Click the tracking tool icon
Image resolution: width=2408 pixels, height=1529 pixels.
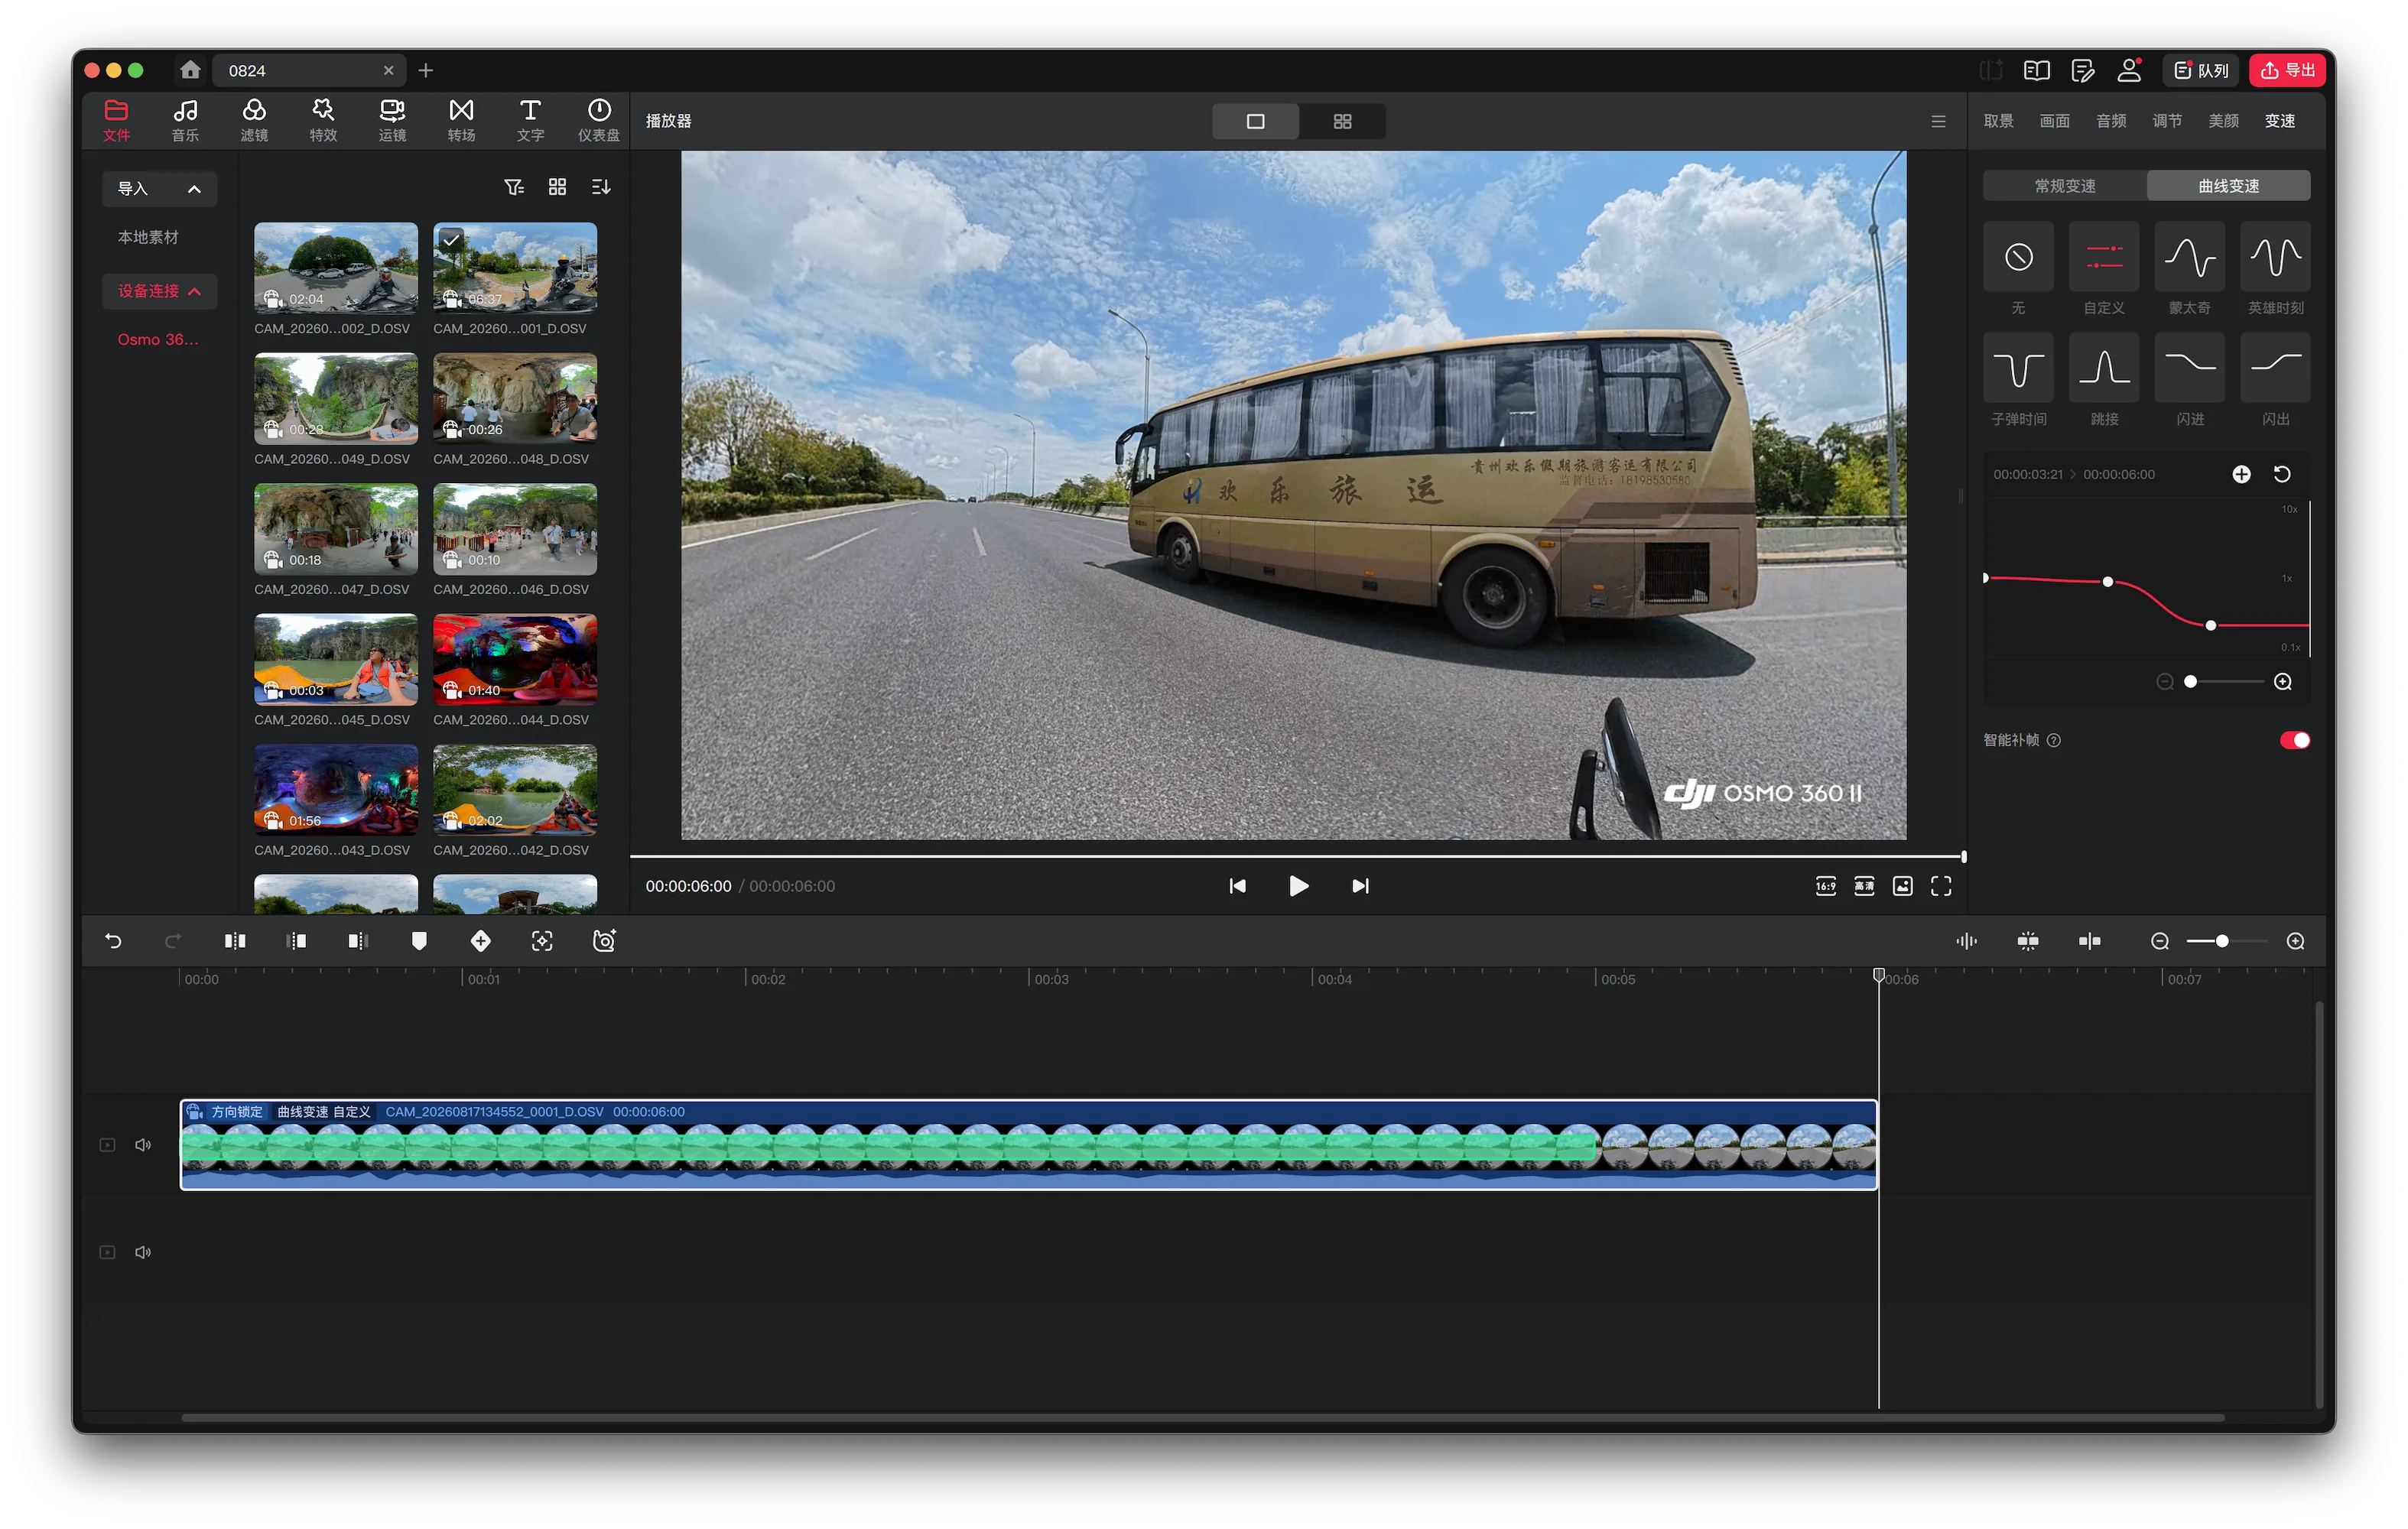(x=542, y=941)
